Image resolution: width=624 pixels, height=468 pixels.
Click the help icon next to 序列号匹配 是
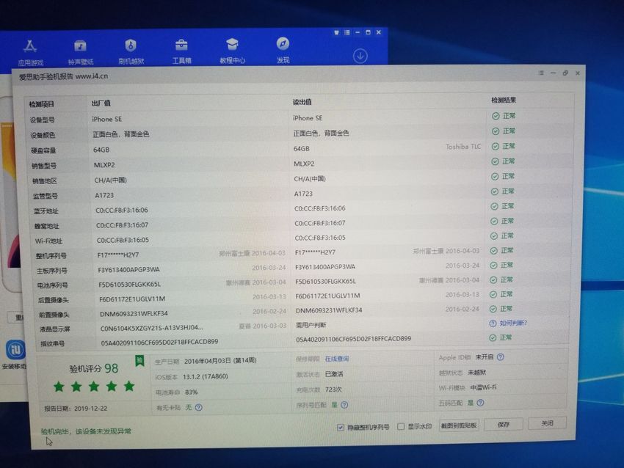click(344, 405)
